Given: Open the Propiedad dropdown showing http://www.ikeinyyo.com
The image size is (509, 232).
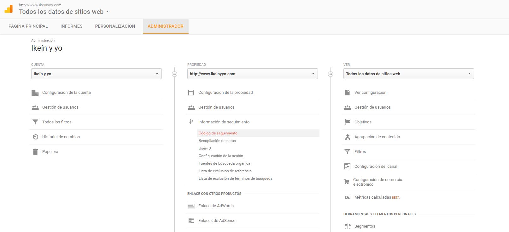Looking at the screenshot, I should coord(253,74).
